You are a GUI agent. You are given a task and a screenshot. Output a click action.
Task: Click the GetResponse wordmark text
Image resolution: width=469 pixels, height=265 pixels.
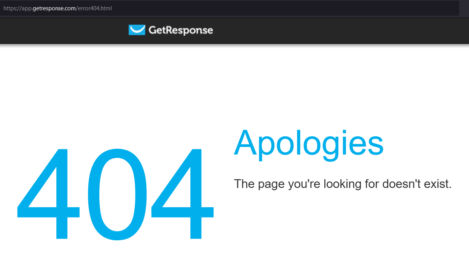(x=181, y=30)
